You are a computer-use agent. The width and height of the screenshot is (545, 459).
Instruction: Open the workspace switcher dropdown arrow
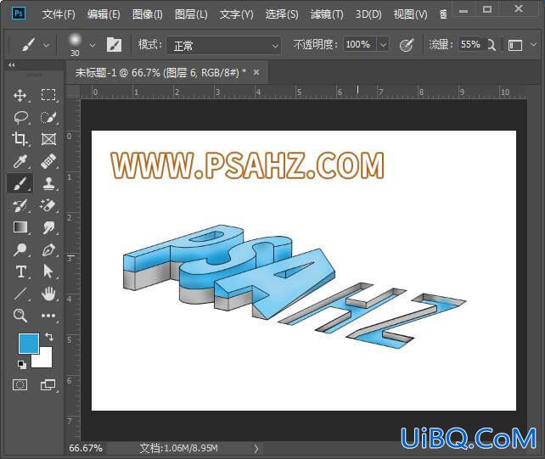[x=533, y=45]
